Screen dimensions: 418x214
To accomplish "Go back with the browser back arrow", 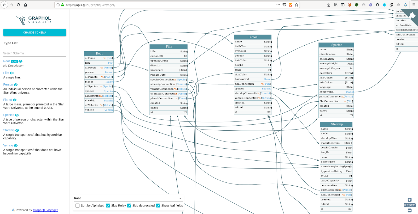I will 4,5.
